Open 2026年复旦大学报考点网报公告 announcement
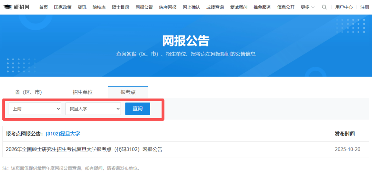 pyautogui.click(x=84, y=149)
